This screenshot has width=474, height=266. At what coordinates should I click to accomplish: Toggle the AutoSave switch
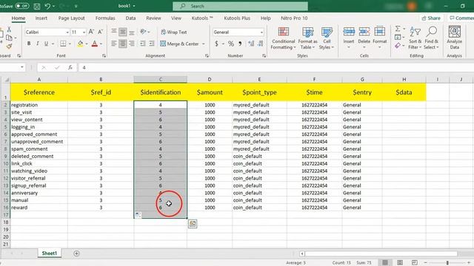(22, 6)
